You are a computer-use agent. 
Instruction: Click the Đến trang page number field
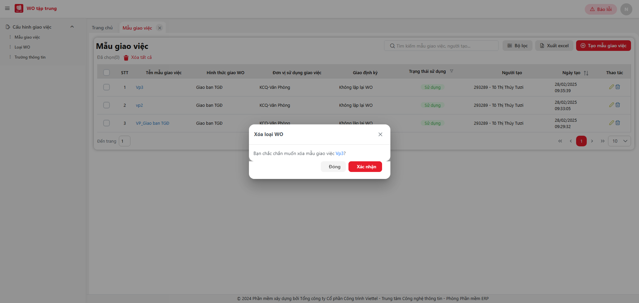[x=124, y=141]
